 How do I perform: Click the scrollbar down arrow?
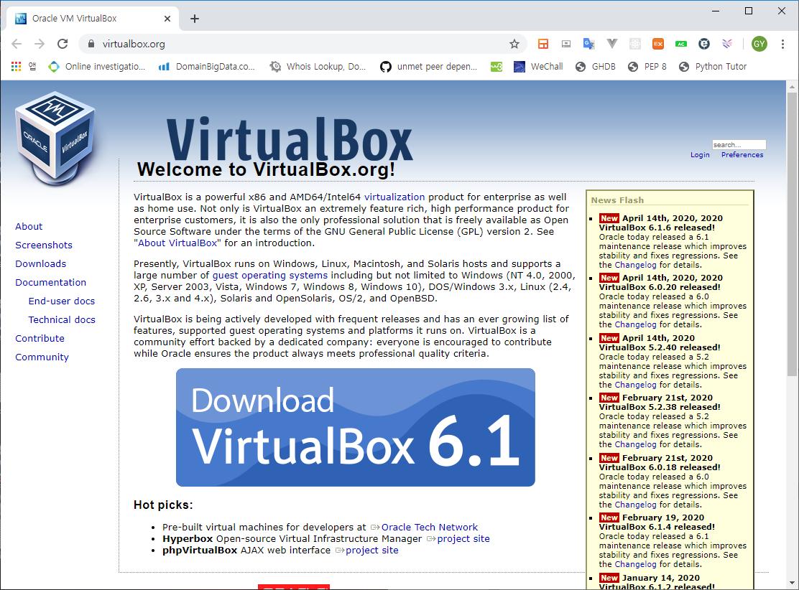(x=792, y=583)
